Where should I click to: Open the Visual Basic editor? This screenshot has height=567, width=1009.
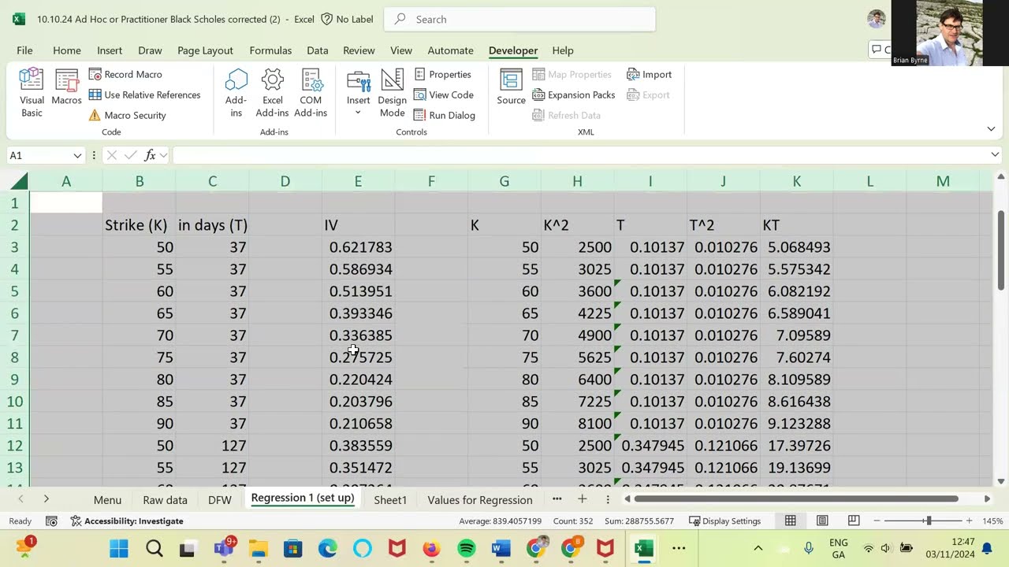32,93
